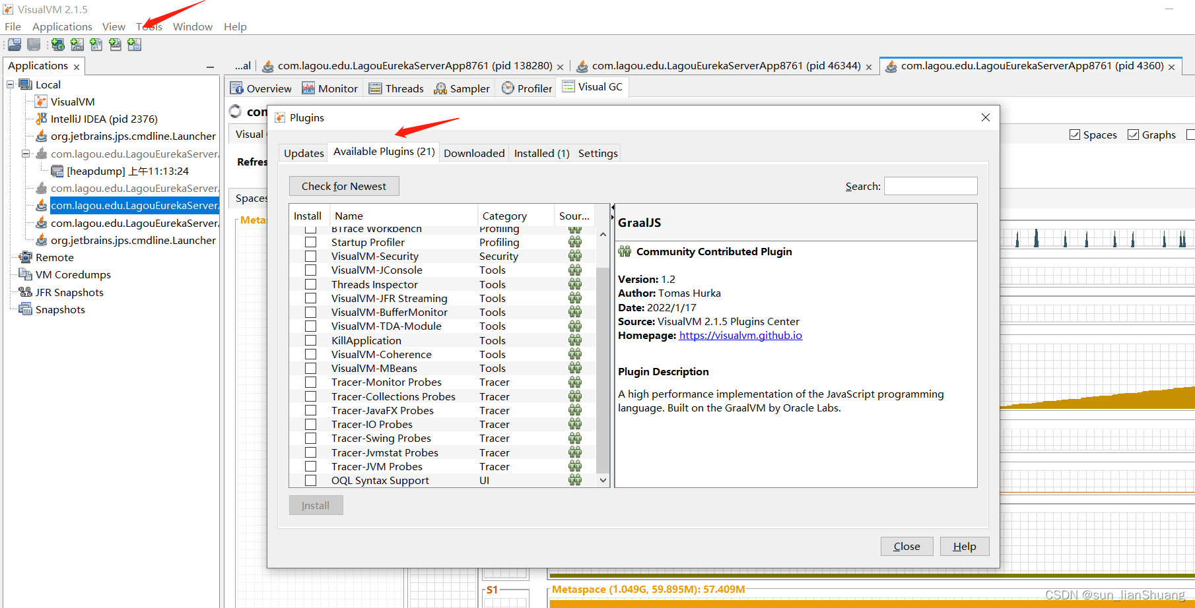Click the Add Application Snapshot toolbar icon

coord(135,44)
